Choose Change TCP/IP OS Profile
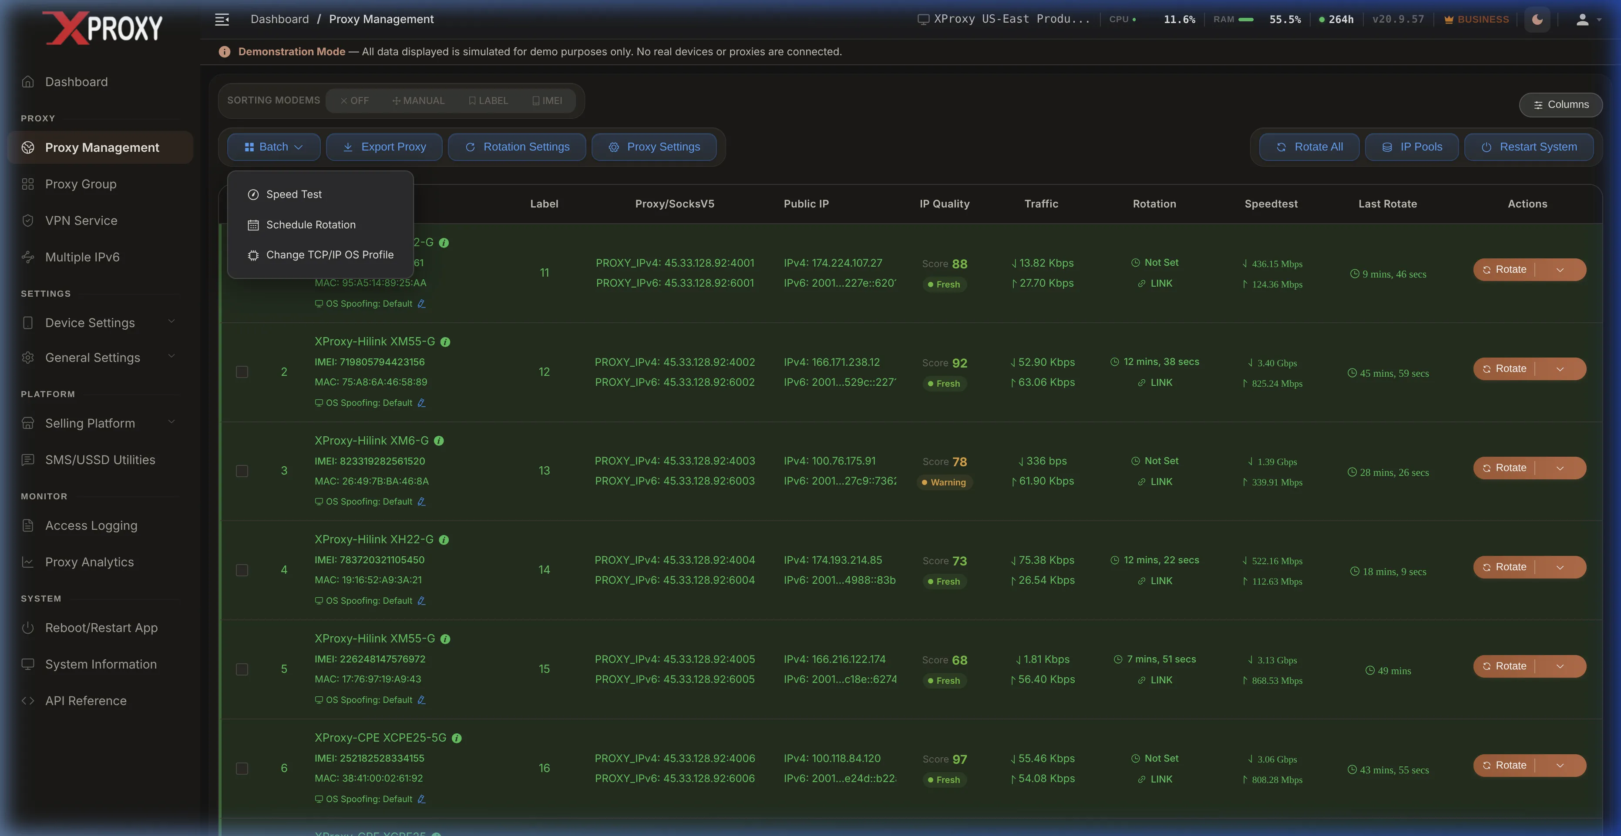The image size is (1621, 836). (x=320, y=254)
